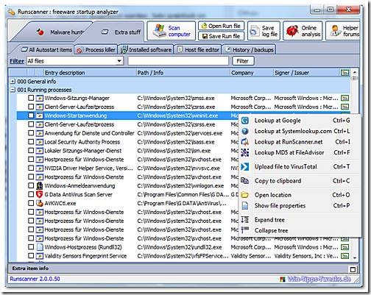371x295 pixels.
Task: Click the filter text input field
Action: 178,61
